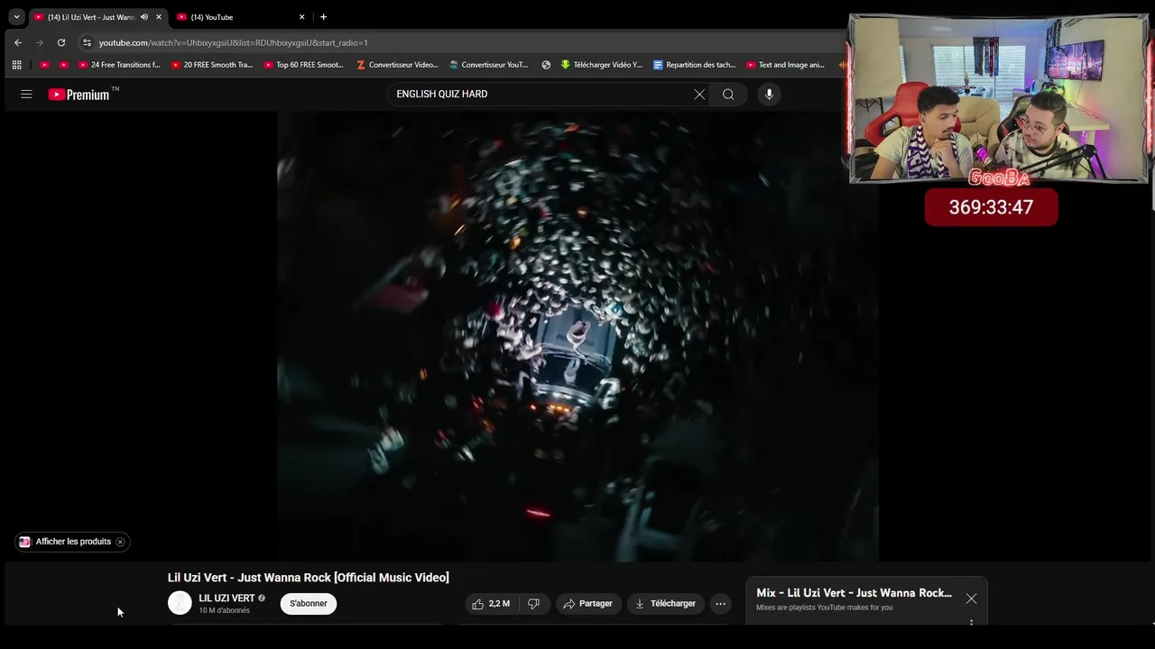
Task: Open a new browser tab
Action: point(323,17)
